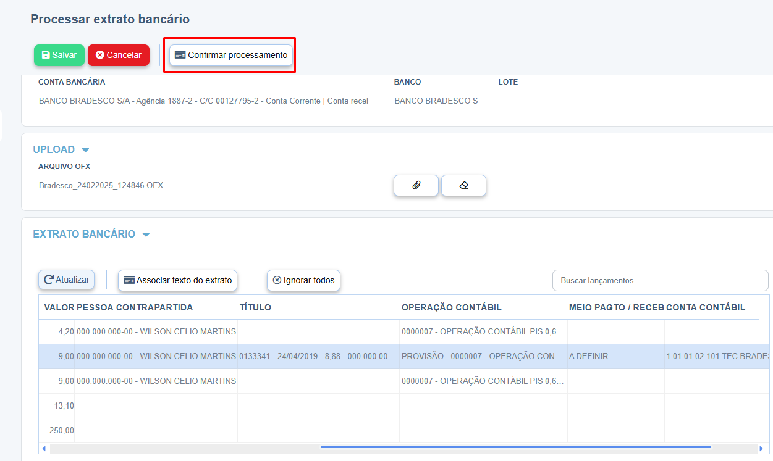Click the paperclip attach file icon
The height and width of the screenshot is (461, 773).
[x=416, y=185]
